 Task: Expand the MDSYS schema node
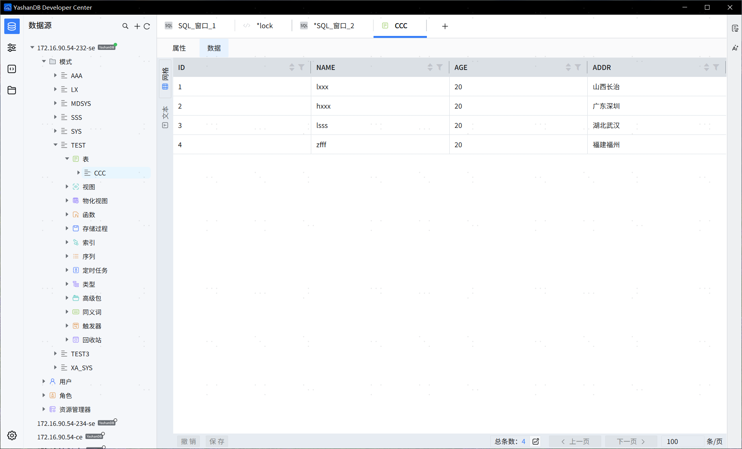(55, 103)
